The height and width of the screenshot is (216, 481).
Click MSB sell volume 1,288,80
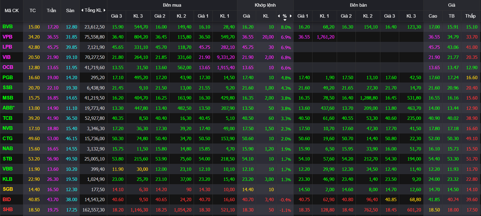click(369, 98)
